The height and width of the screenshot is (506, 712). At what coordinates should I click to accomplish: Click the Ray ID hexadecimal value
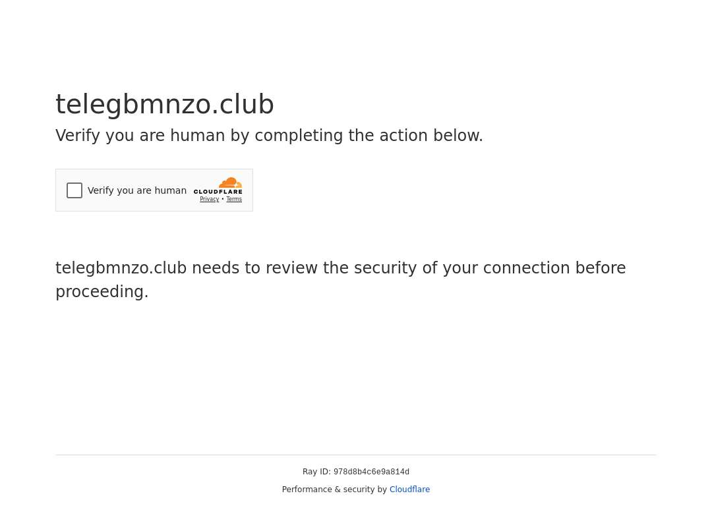coord(371,472)
